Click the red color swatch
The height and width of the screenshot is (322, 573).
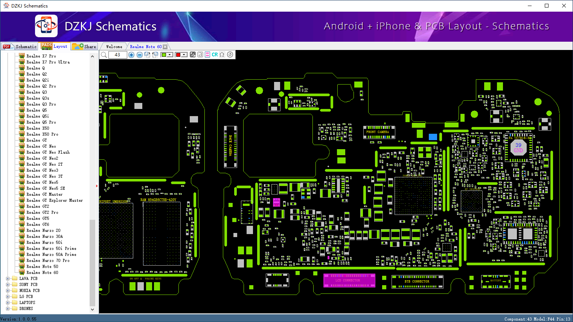point(178,55)
